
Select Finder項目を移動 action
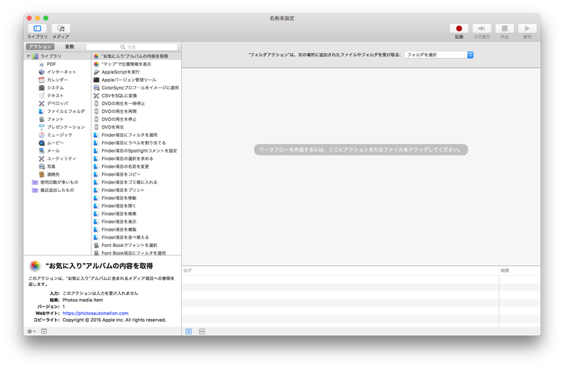pyautogui.click(x=136, y=198)
